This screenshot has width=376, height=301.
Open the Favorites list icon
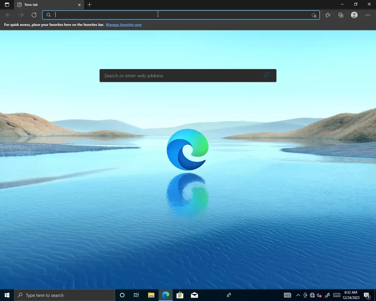pos(328,15)
